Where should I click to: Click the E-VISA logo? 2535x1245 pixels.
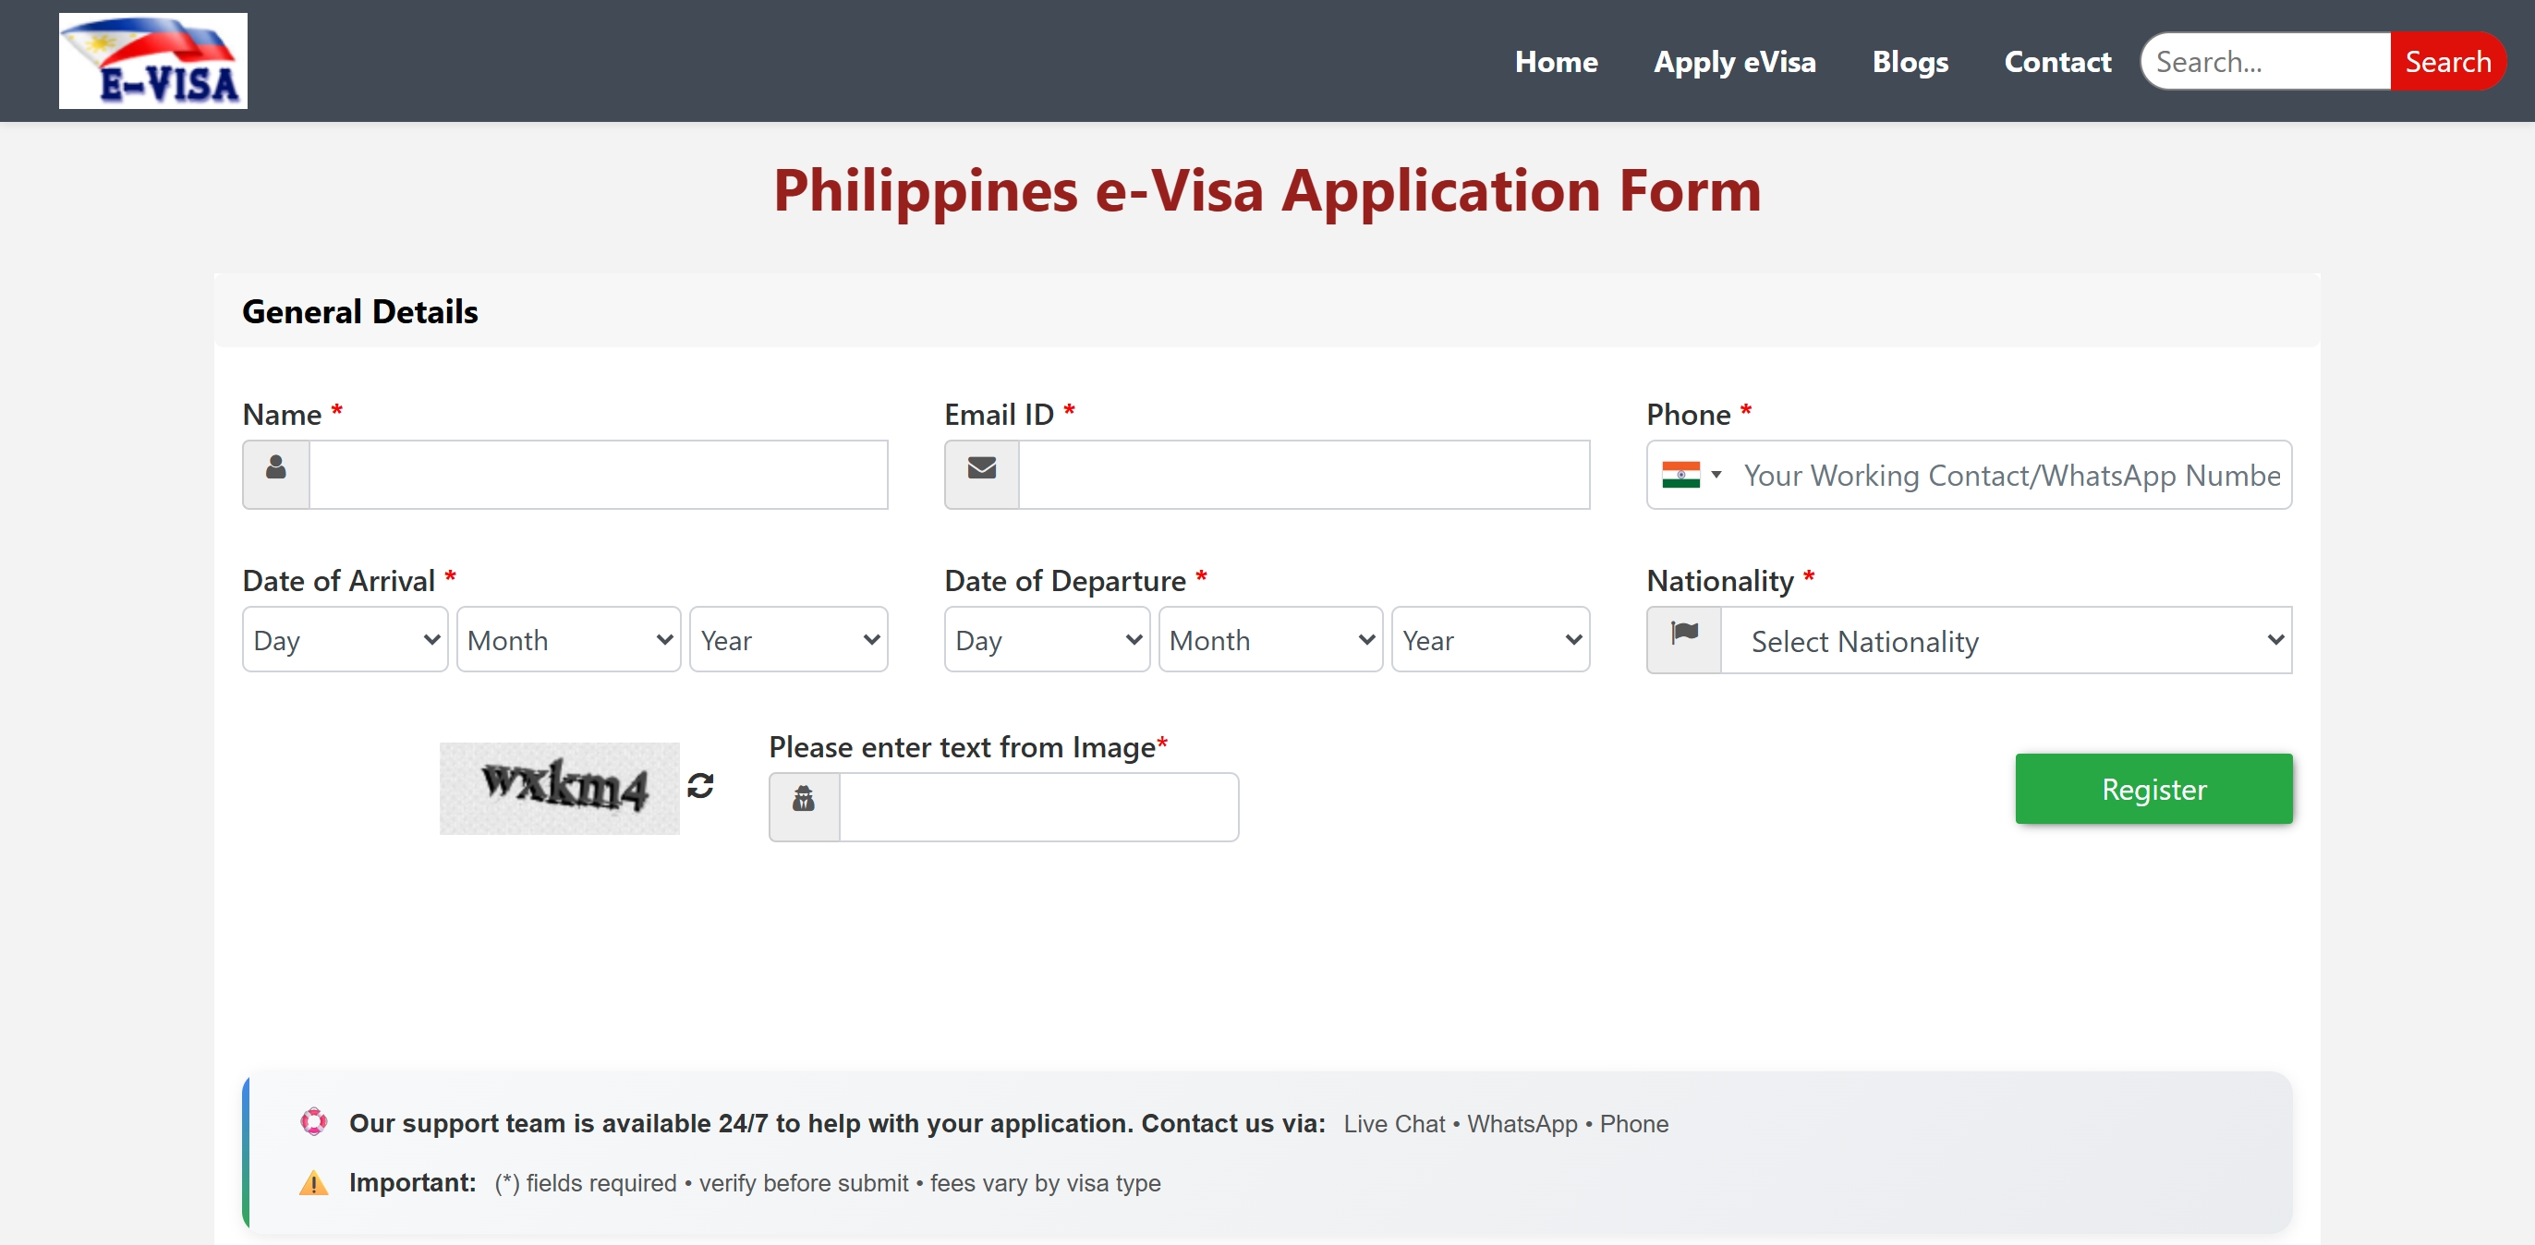(152, 61)
